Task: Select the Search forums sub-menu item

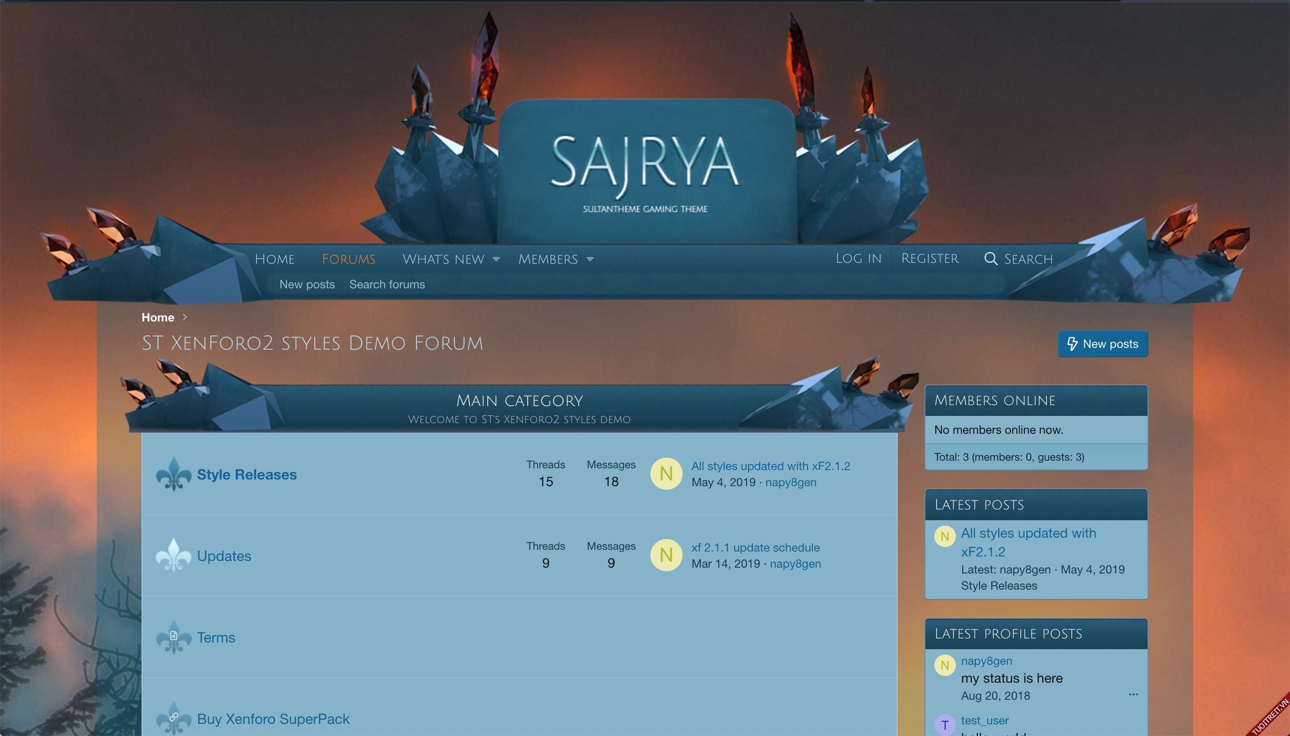Action: (387, 284)
